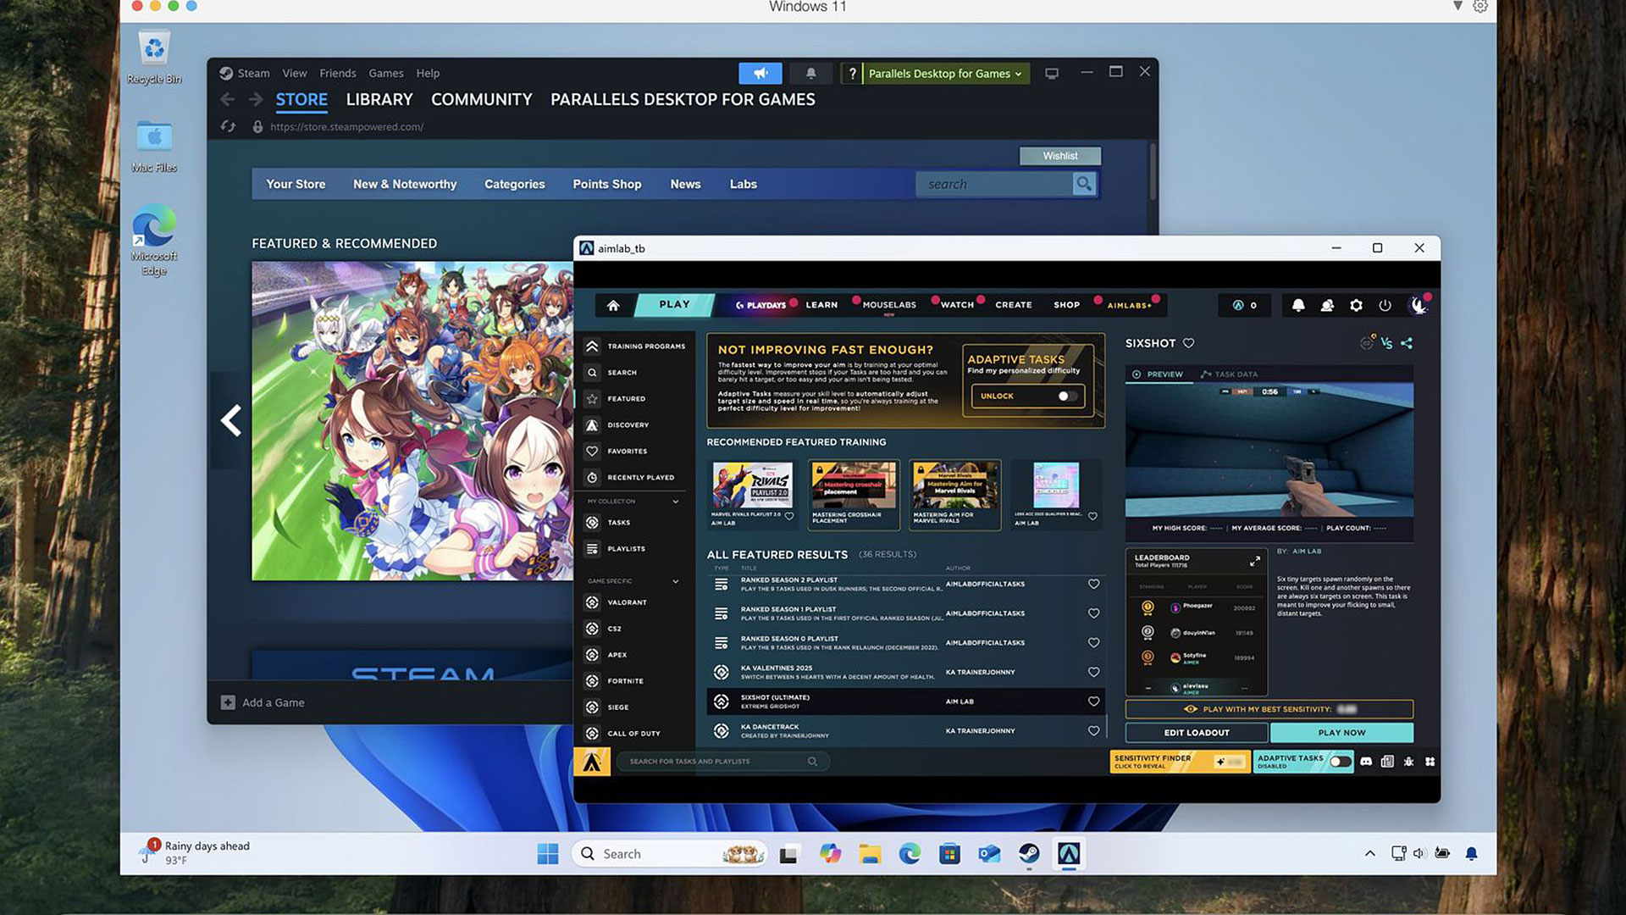The height and width of the screenshot is (915, 1626).
Task: Switch to the Steam LIBRARY tab
Action: (379, 99)
